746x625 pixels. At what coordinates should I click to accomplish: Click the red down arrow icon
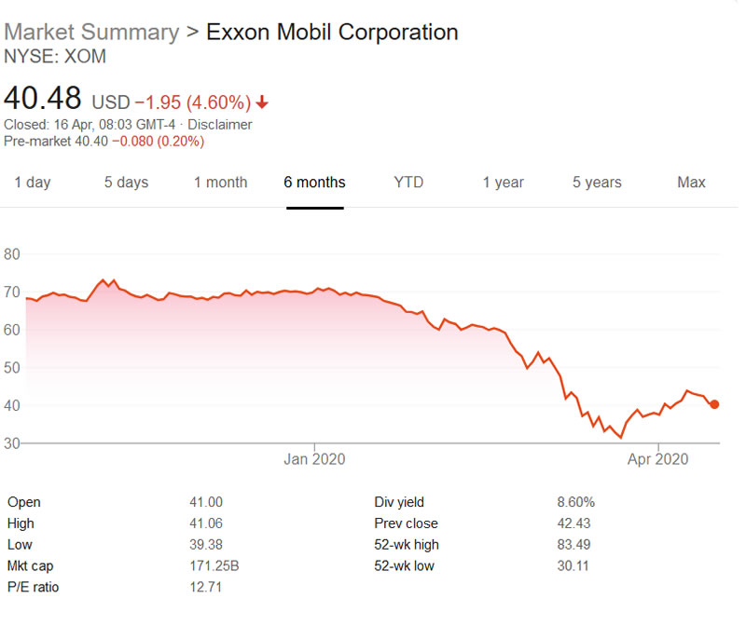coord(263,102)
